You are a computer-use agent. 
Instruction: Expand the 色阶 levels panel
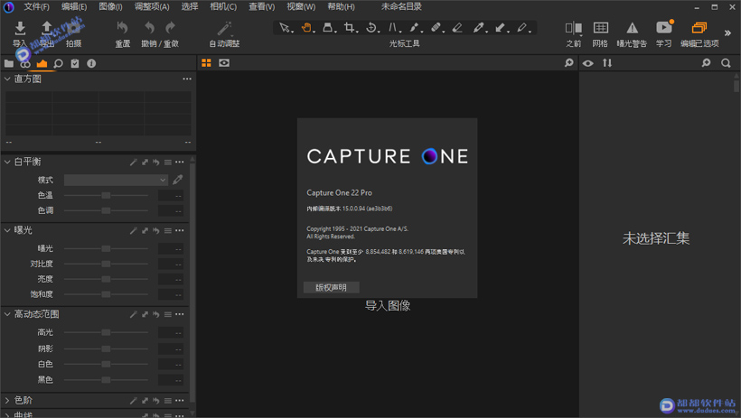(7, 400)
